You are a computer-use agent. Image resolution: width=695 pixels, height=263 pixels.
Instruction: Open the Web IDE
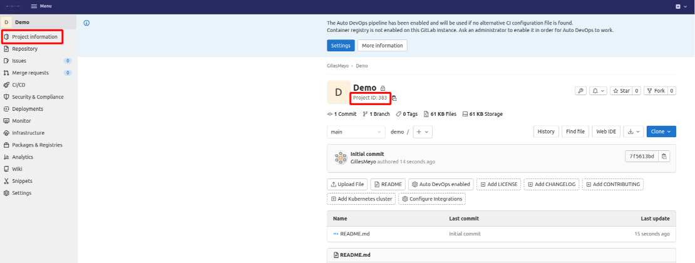tap(606, 131)
